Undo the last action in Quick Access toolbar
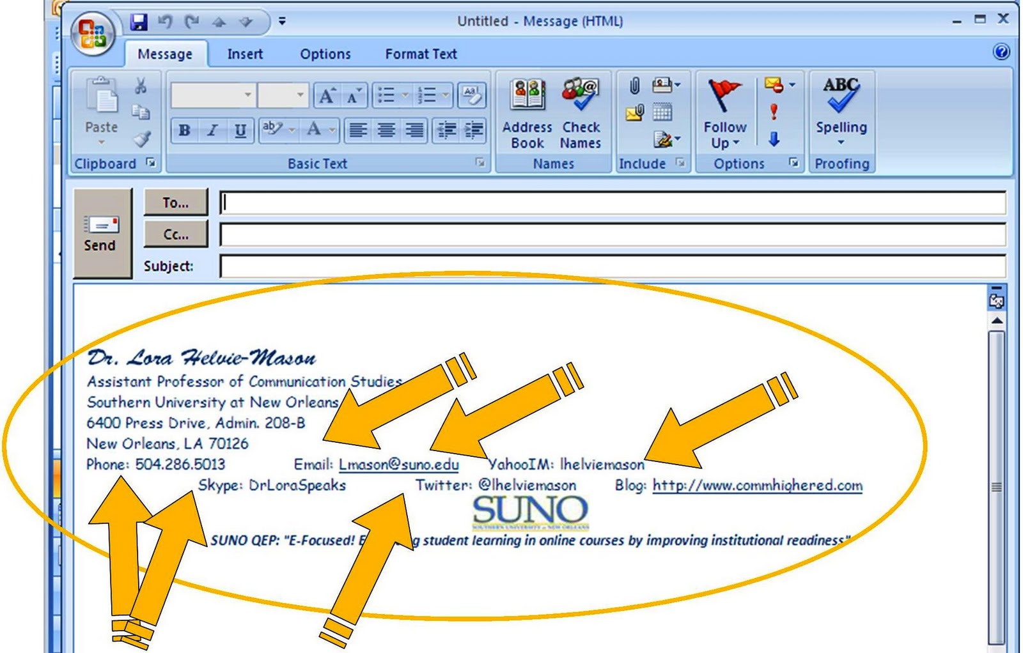 [x=166, y=22]
